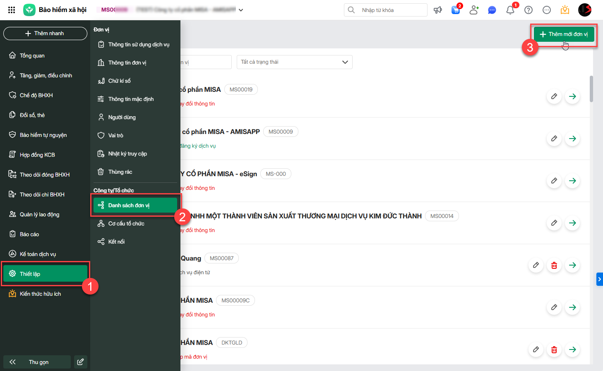
Task: Delete unit MS00087 with trash icon
Action: coord(554,265)
